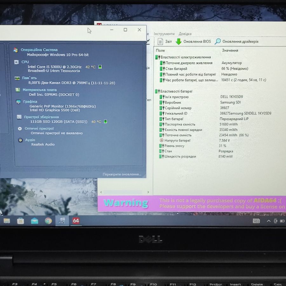The width and height of the screenshot is (286, 286).
Task: Click left arrow of AIDA64 horizontal scrollbar
Action: point(101,192)
